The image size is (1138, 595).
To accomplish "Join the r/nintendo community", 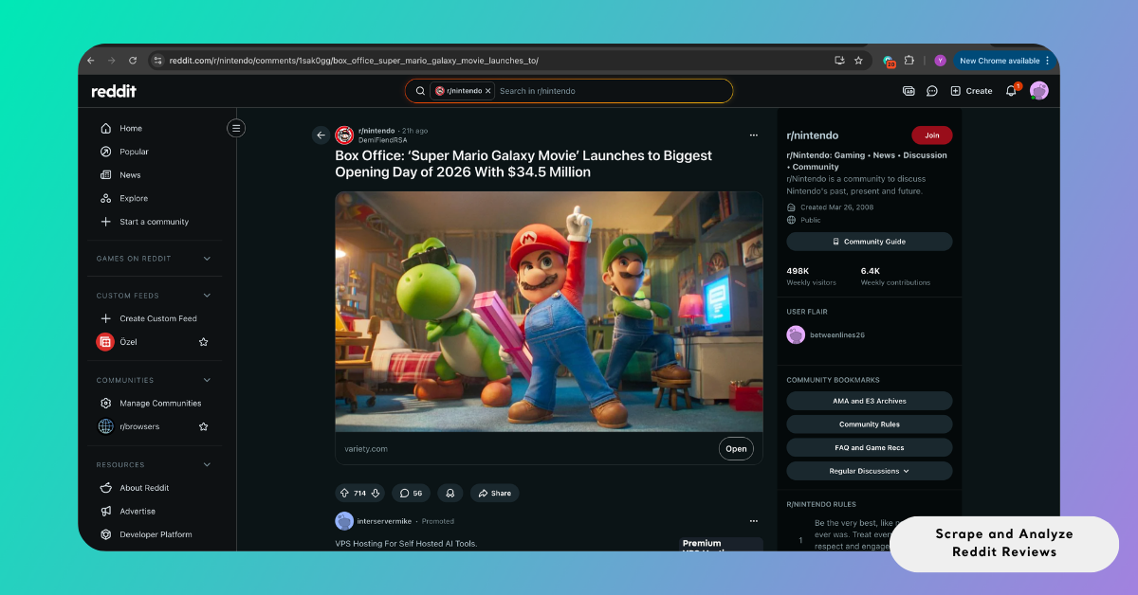I will pos(931,135).
